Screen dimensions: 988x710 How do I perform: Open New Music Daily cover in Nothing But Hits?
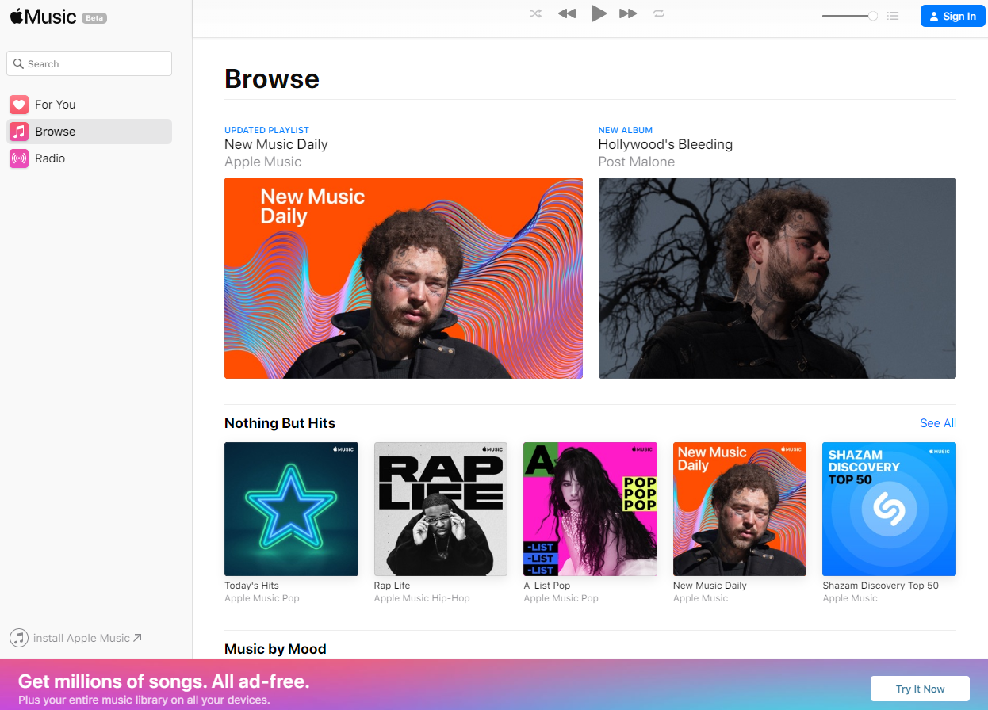point(740,509)
